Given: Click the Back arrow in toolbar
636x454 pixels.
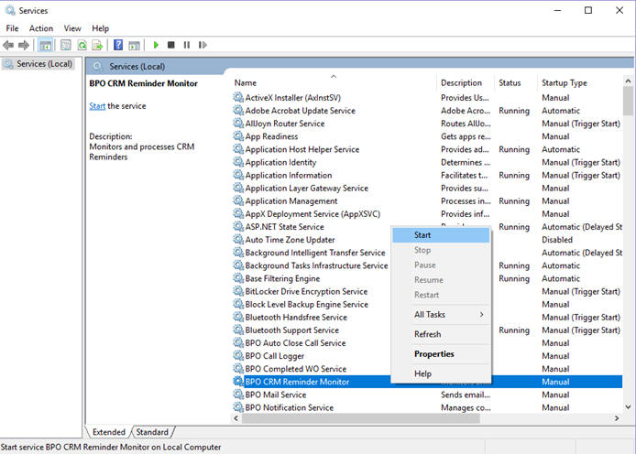Looking at the screenshot, I should click(9, 45).
